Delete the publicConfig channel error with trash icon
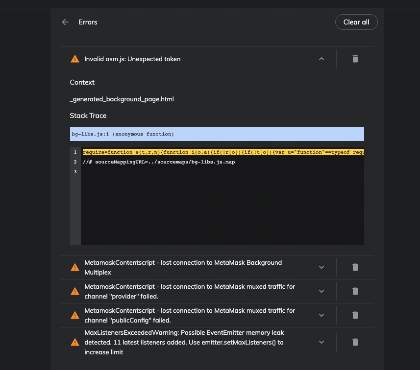420x370 pixels. [x=355, y=315]
